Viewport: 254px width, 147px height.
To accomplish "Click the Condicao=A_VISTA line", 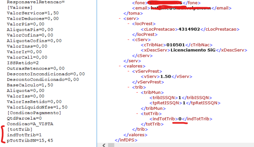I will 30,124.
